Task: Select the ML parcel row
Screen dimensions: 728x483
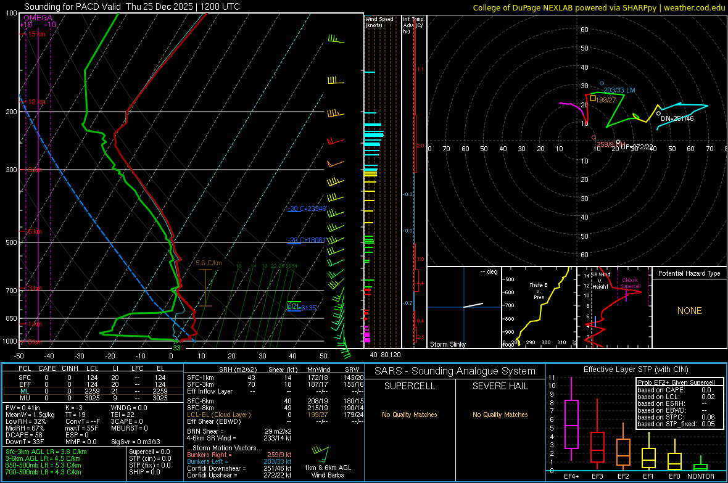Action: (93, 391)
